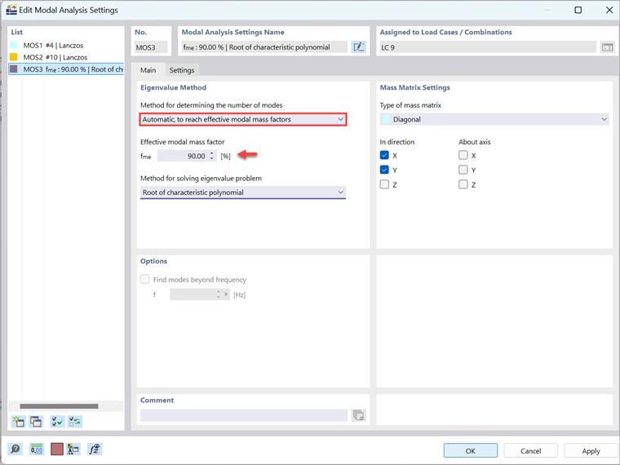This screenshot has width=620, height=465.
Task: Maximize the dialog window
Action: click(x=578, y=10)
